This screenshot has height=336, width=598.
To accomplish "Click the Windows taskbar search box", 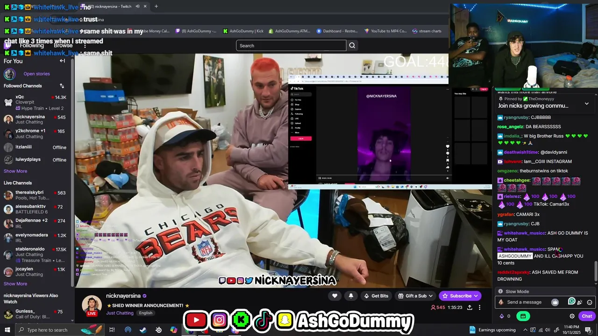I will point(60,330).
